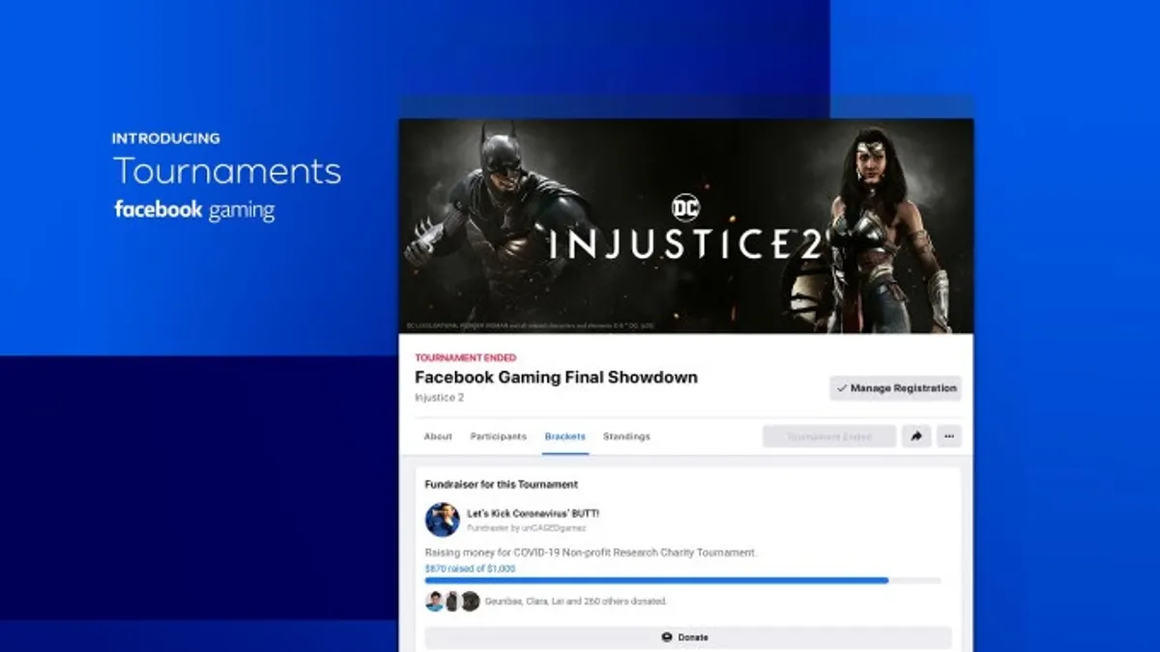The height and width of the screenshot is (652, 1160).
Task: Click the Facebook Gaming Final Showdown title
Action: 556,378
